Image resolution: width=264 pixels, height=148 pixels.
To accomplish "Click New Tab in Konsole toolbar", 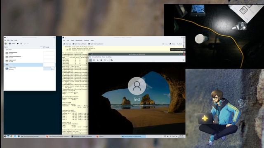I will pos(67,44).
